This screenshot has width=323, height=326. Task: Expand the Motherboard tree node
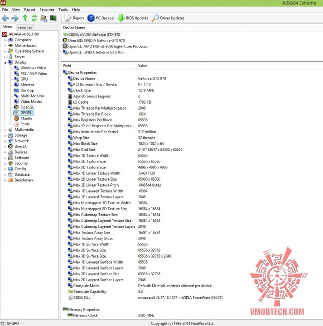(5, 46)
